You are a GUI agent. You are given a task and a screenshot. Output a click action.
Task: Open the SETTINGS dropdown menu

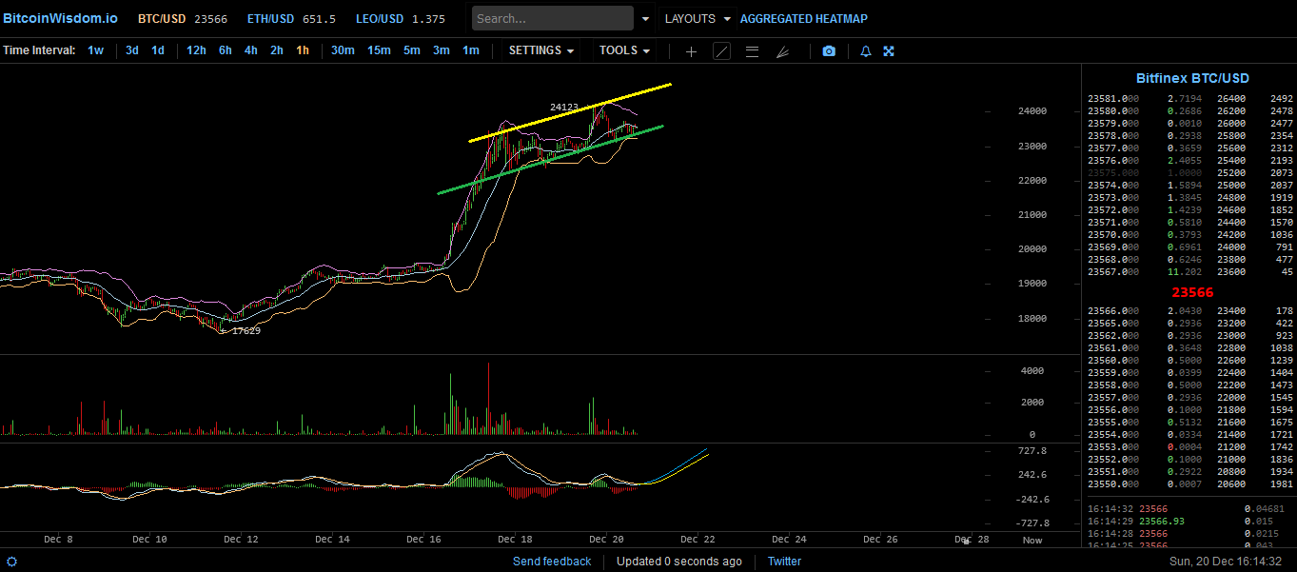coord(541,50)
